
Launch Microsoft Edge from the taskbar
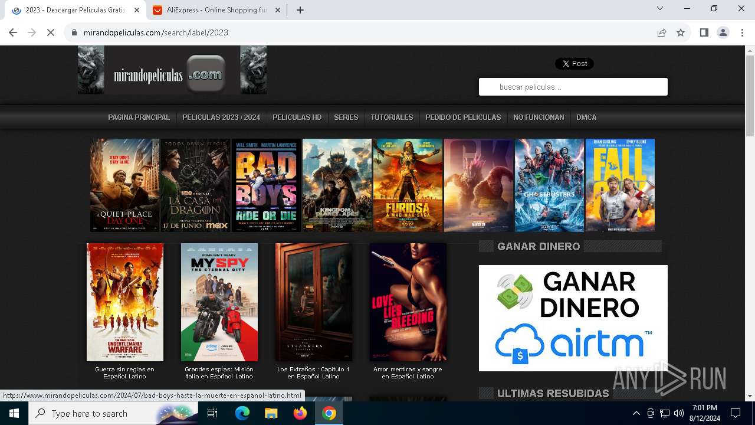pyautogui.click(x=242, y=413)
